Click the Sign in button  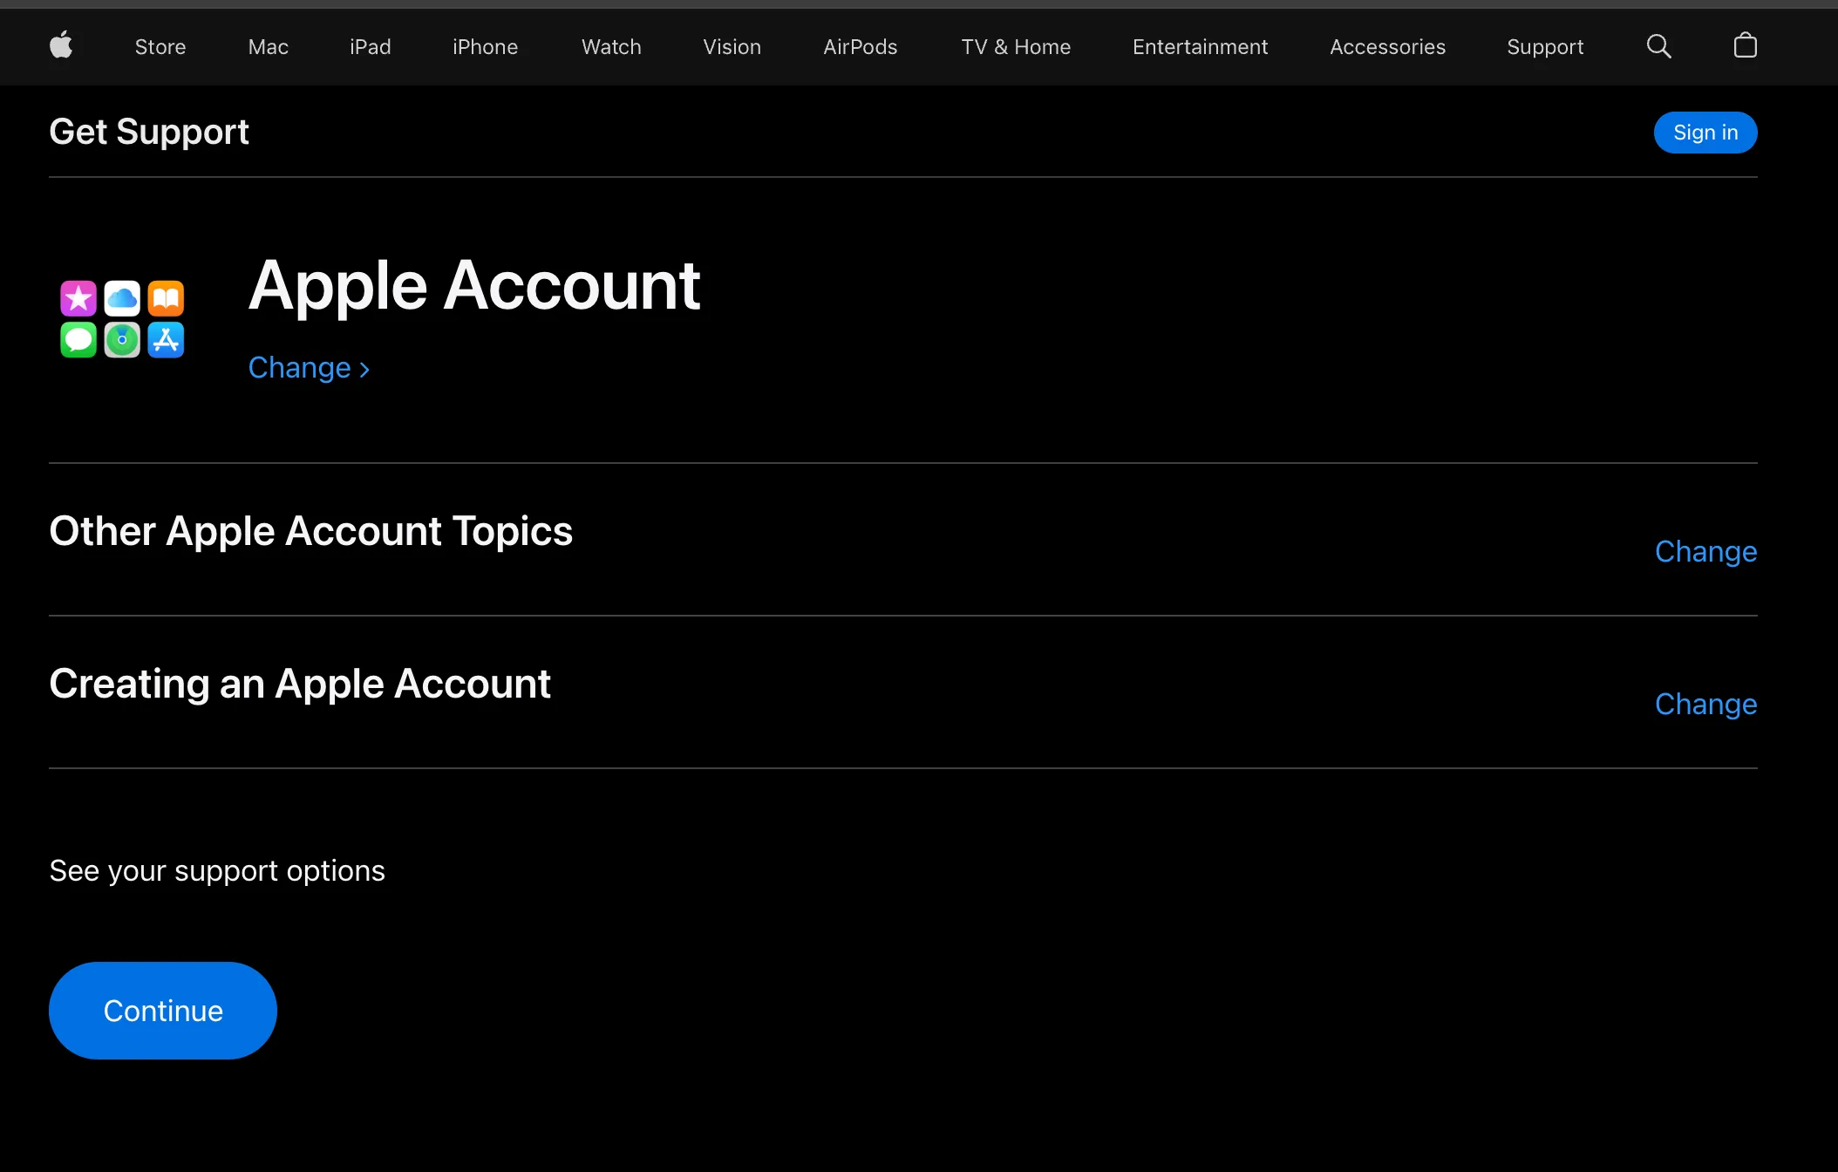click(x=1705, y=133)
